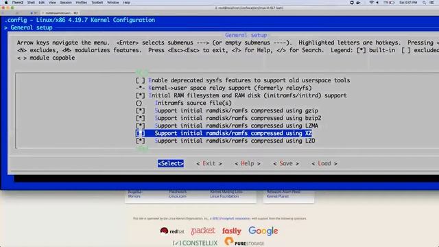Viewport: 439px width, 247px height.
Task: Switch to the root@localhost terminal tab
Action: 60,13
